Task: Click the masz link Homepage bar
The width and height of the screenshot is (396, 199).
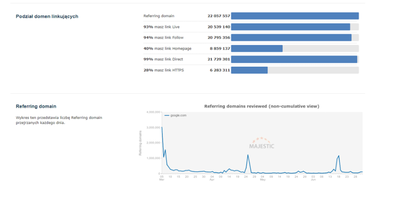Action: point(257,48)
